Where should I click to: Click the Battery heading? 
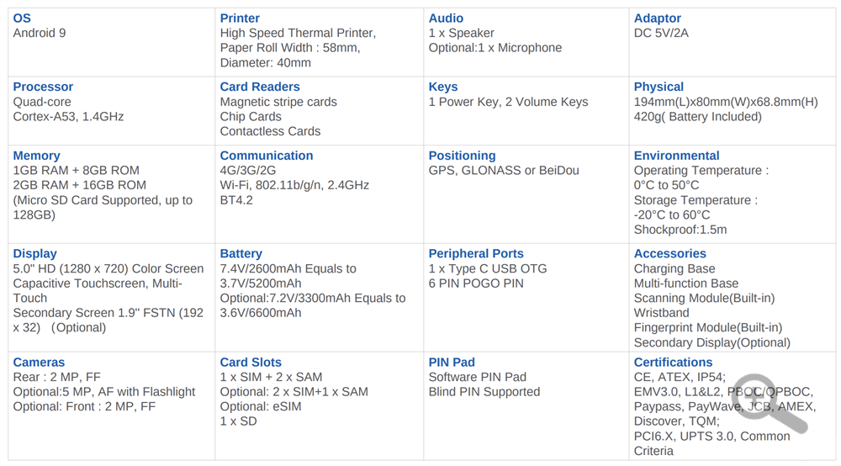(x=241, y=254)
